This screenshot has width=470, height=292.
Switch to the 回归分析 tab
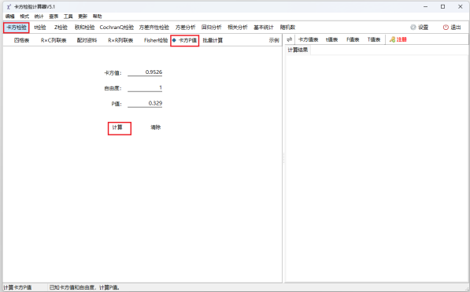[211, 28]
